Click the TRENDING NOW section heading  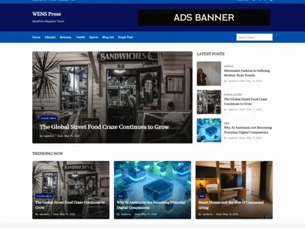48,153
